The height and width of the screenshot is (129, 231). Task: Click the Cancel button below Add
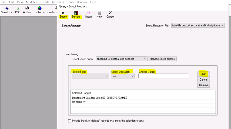click(x=204, y=80)
